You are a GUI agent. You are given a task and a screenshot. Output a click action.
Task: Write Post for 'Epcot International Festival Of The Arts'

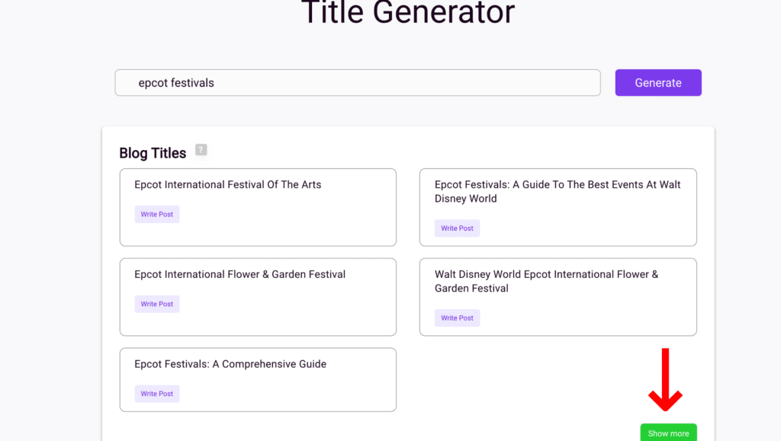[x=157, y=214]
